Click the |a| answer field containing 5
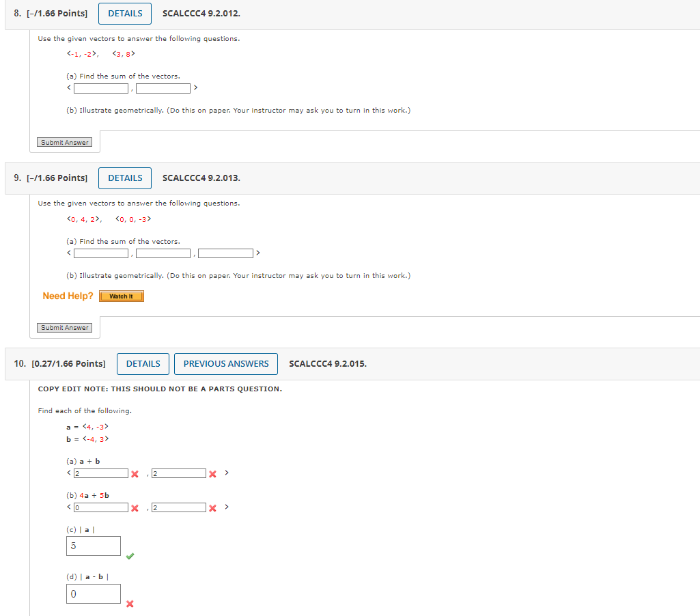The image size is (700, 616). [94, 546]
